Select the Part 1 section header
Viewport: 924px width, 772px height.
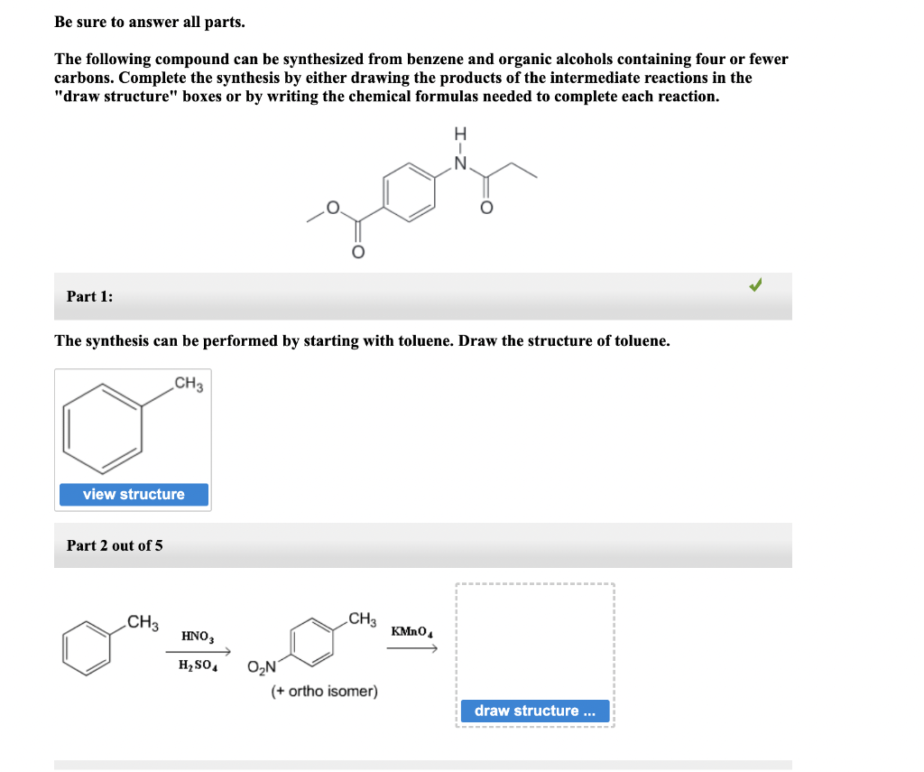89,295
